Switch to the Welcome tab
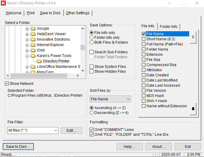 14,13
